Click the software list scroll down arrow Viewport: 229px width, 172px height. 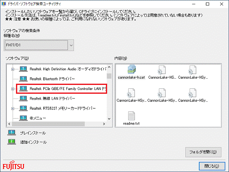(x=109, y=119)
